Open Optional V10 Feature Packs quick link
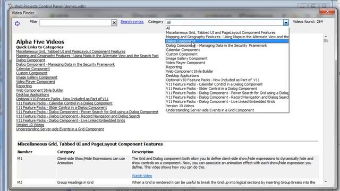 [x=62, y=99]
